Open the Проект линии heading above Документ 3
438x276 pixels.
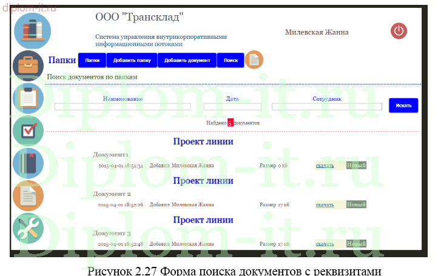coord(203,220)
